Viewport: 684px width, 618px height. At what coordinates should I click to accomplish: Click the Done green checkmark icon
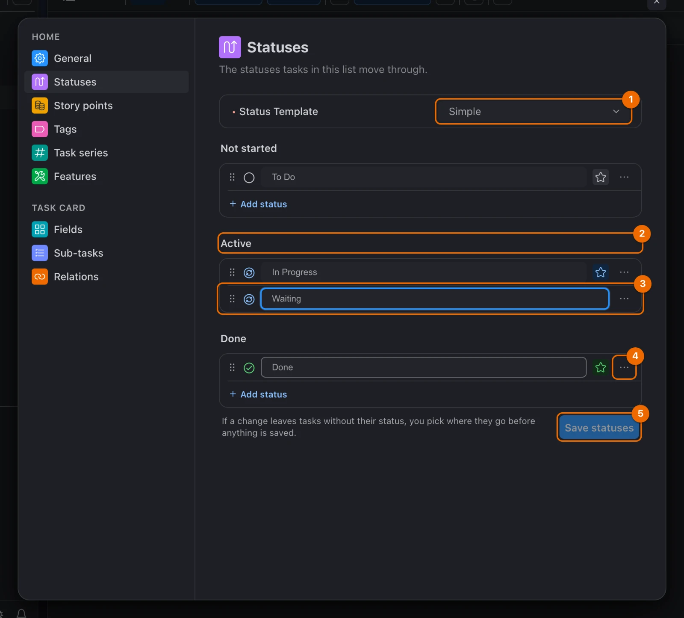coord(249,367)
